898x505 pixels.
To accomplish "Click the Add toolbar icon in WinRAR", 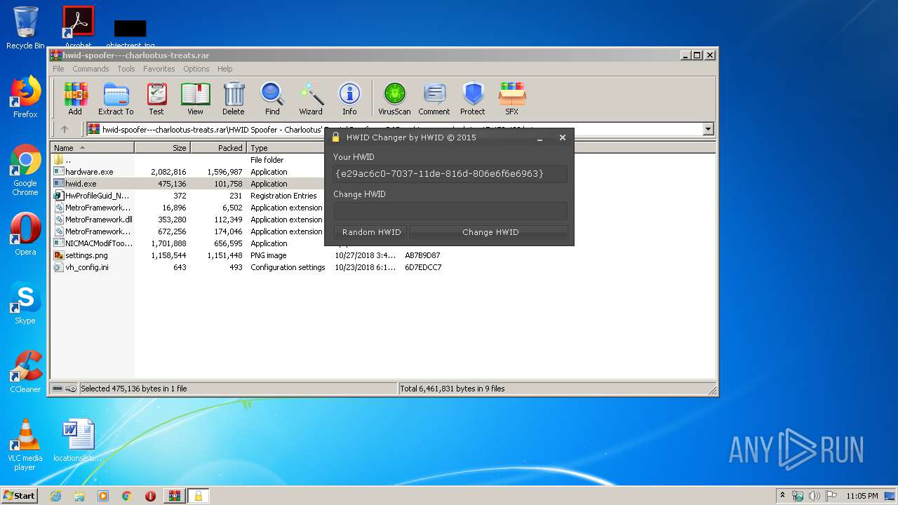I will click(x=75, y=98).
